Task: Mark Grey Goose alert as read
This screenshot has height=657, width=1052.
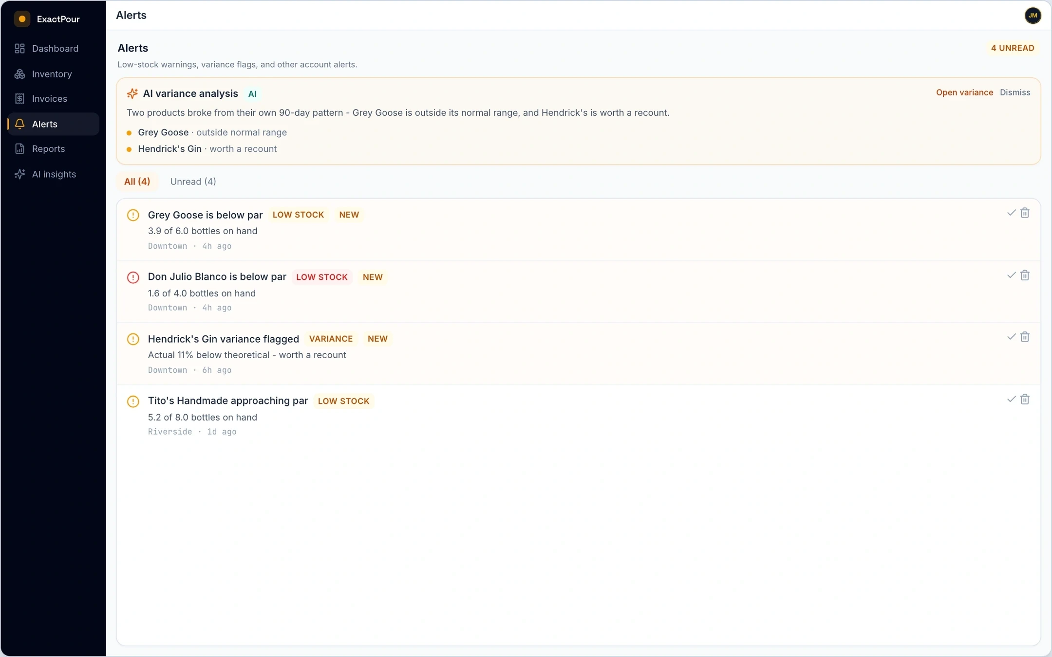Action: click(x=1011, y=213)
